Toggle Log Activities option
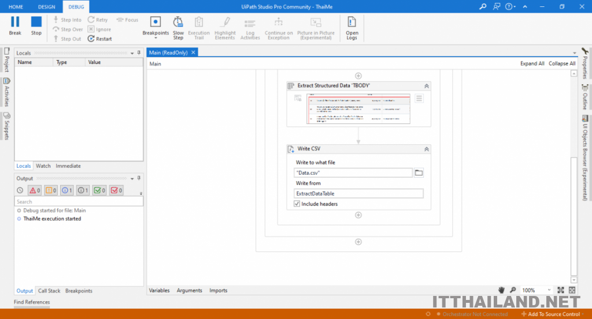Viewport: 592px width, 319px height. (250, 28)
